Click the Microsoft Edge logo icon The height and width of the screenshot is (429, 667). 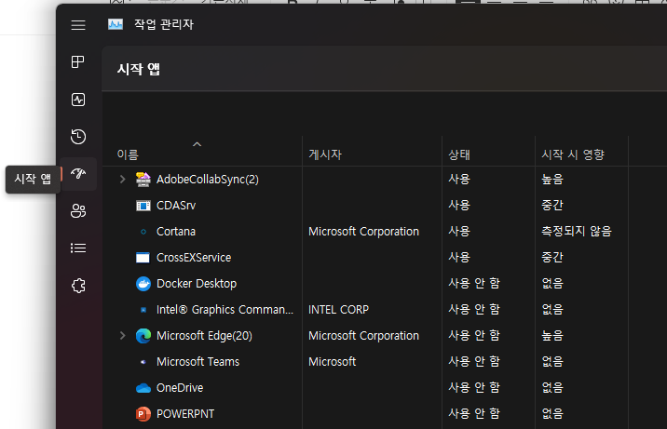click(143, 336)
